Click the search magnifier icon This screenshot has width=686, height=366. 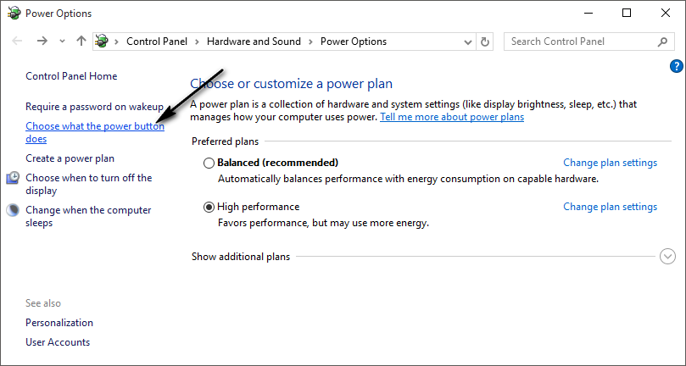(663, 42)
